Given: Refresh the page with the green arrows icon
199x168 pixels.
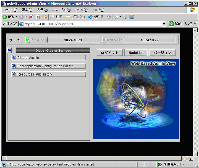Looking at the screenshot, I should pos(38,17).
